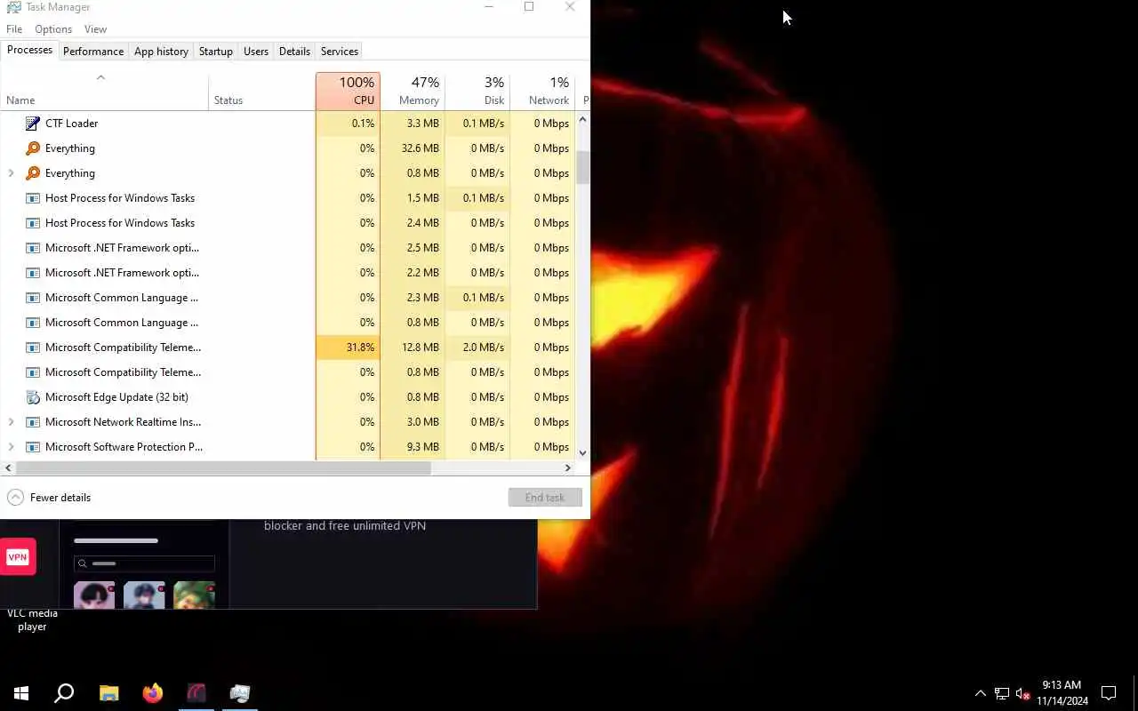Open the Options menu
Screen dimensions: 1138x711
(x=53, y=29)
